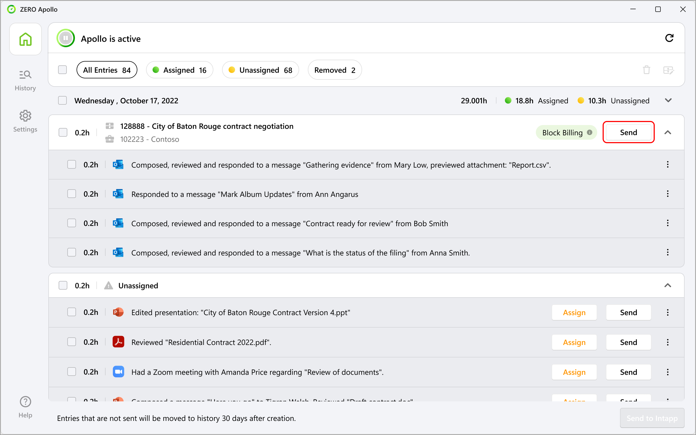Screen dimensions: 696x435
Task: Collapse the Unassigned section
Action: 668,285
